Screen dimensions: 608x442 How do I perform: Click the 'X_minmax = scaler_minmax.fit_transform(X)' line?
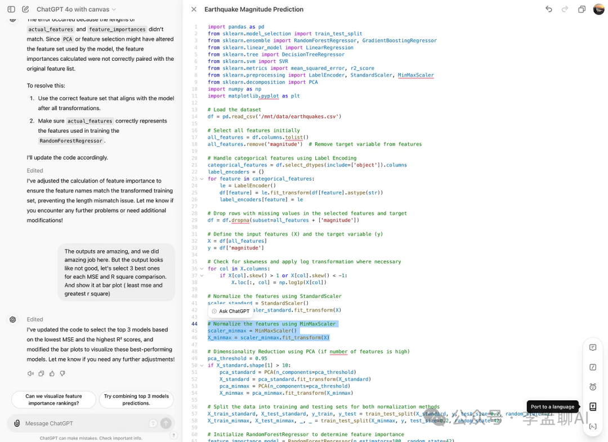269,338
